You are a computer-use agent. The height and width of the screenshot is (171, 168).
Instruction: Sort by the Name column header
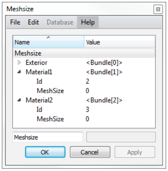pos(48,41)
